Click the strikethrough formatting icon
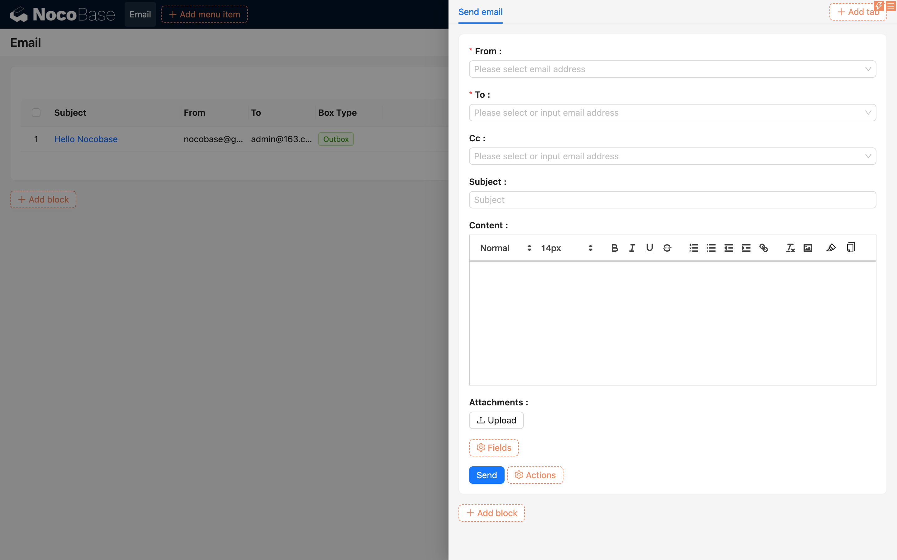The width and height of the screenshot is (897, 560). point(667,248)
